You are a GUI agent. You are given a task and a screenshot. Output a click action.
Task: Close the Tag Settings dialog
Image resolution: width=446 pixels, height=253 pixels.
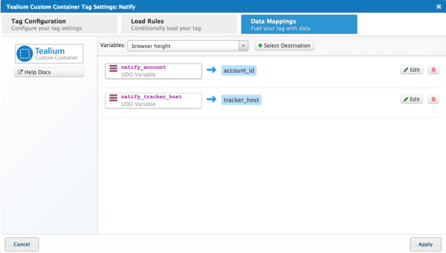coord(438,6)
